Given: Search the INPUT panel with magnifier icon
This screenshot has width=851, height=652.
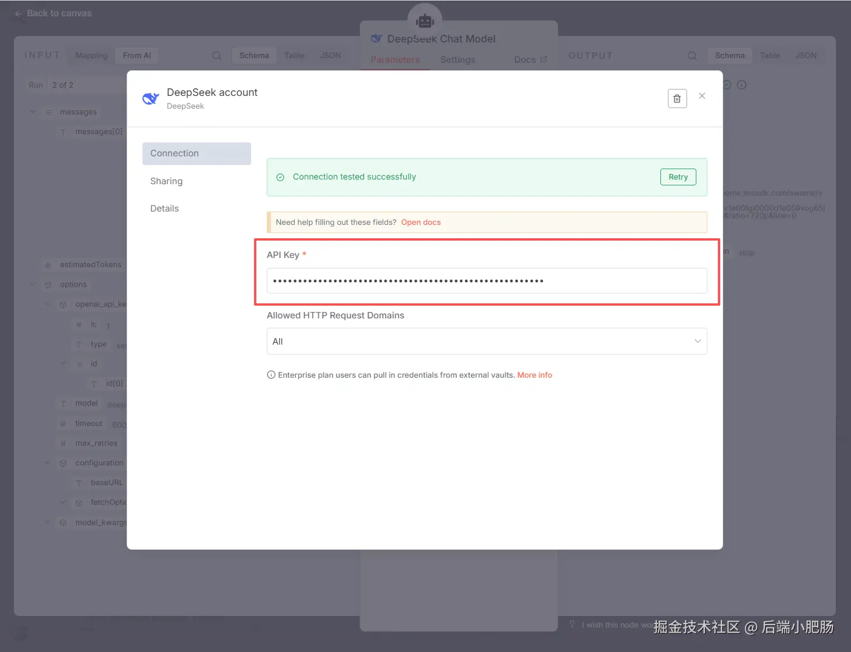Looking at the screenshot, I should click(217, 56).
